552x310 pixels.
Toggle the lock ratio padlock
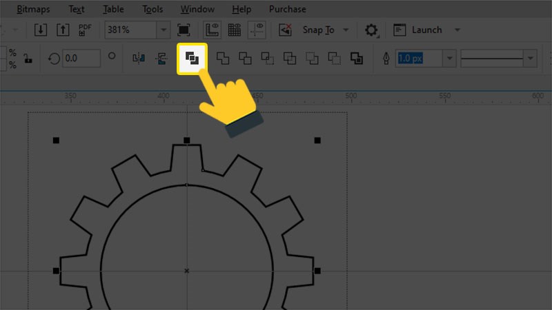click(x=28, y=59)
